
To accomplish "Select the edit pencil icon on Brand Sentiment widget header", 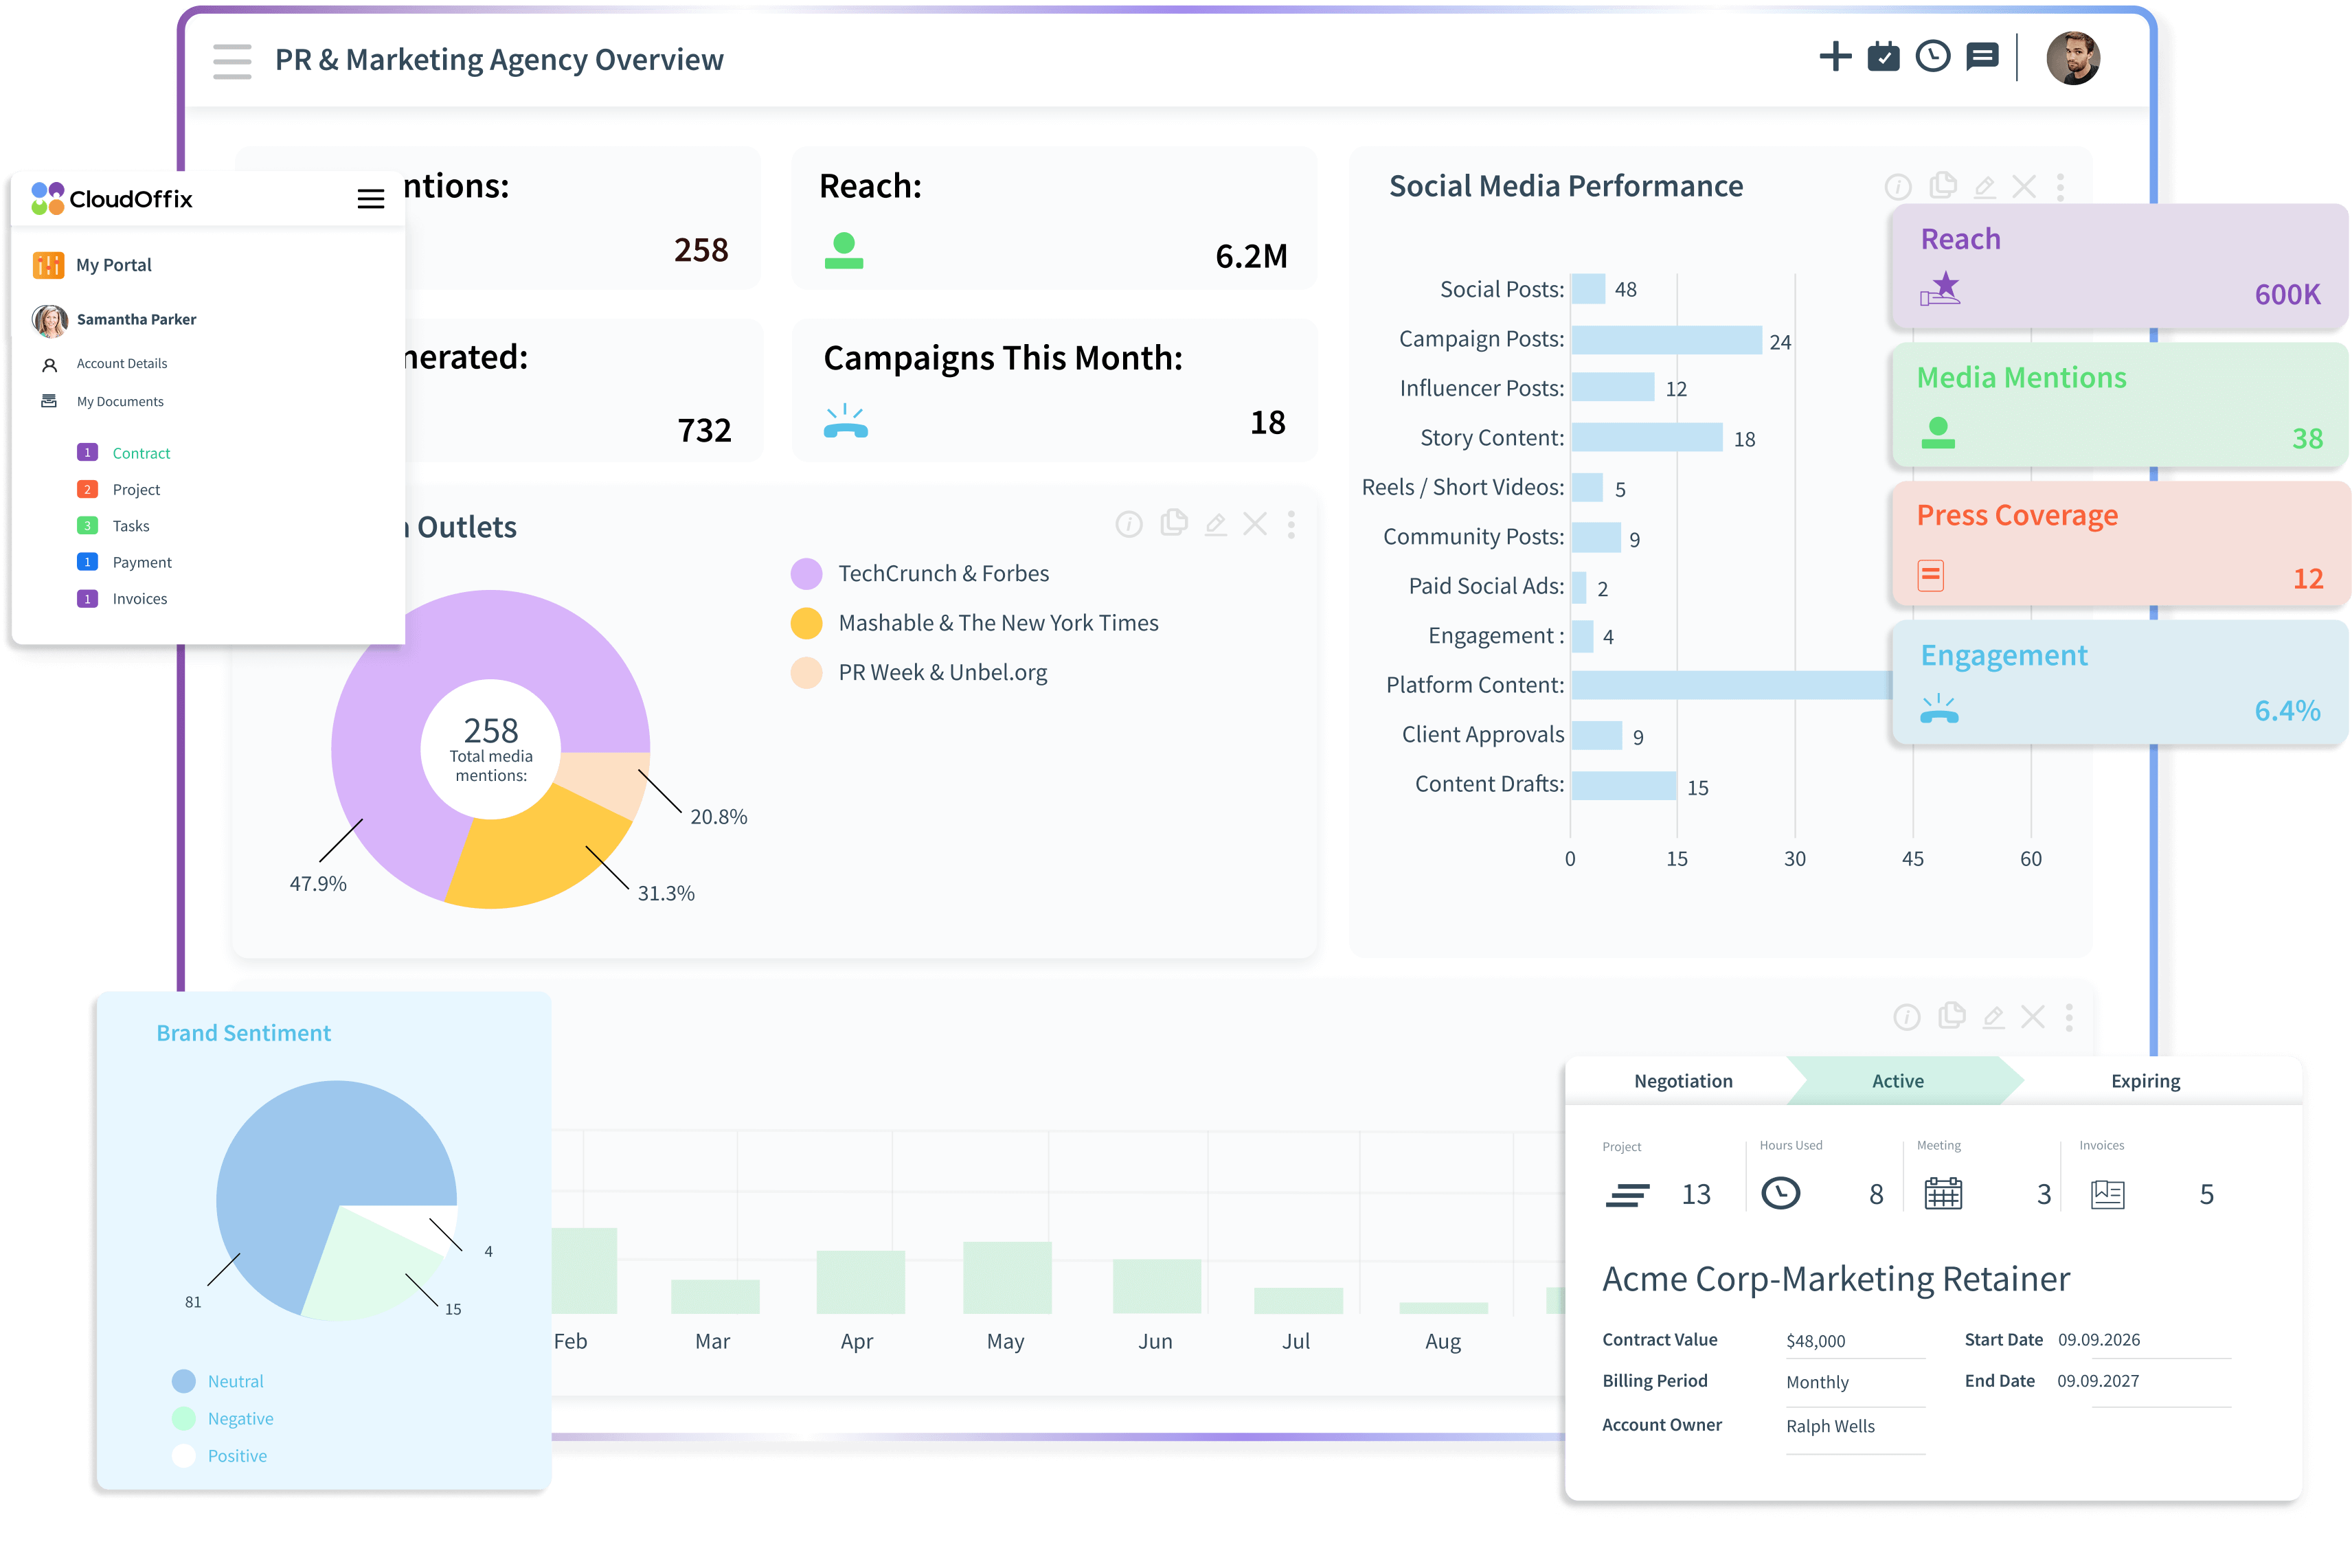I will (x=1993, y=1016).
